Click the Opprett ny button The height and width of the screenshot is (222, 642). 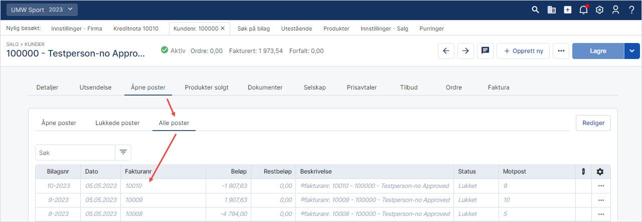click(523, 51)
